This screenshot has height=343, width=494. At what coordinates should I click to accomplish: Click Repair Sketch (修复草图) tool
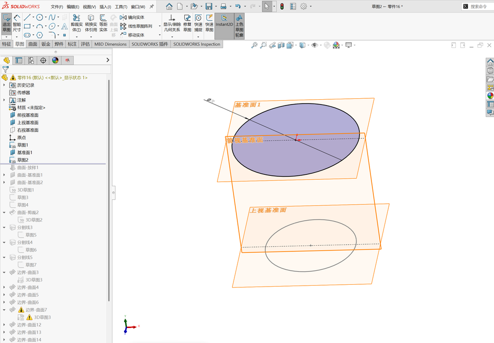click(187, 23)
